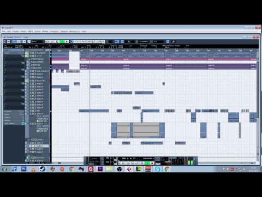This screenshot has height=197, width=262.
Task: Solo the Copy of Audio track
Action: 34,71
